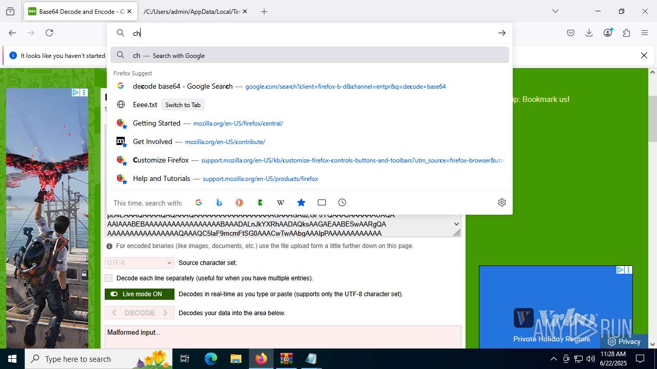Click the taskbar clock 11:28 AM
This screenshot has height=369, width=657.
(613, 359)
